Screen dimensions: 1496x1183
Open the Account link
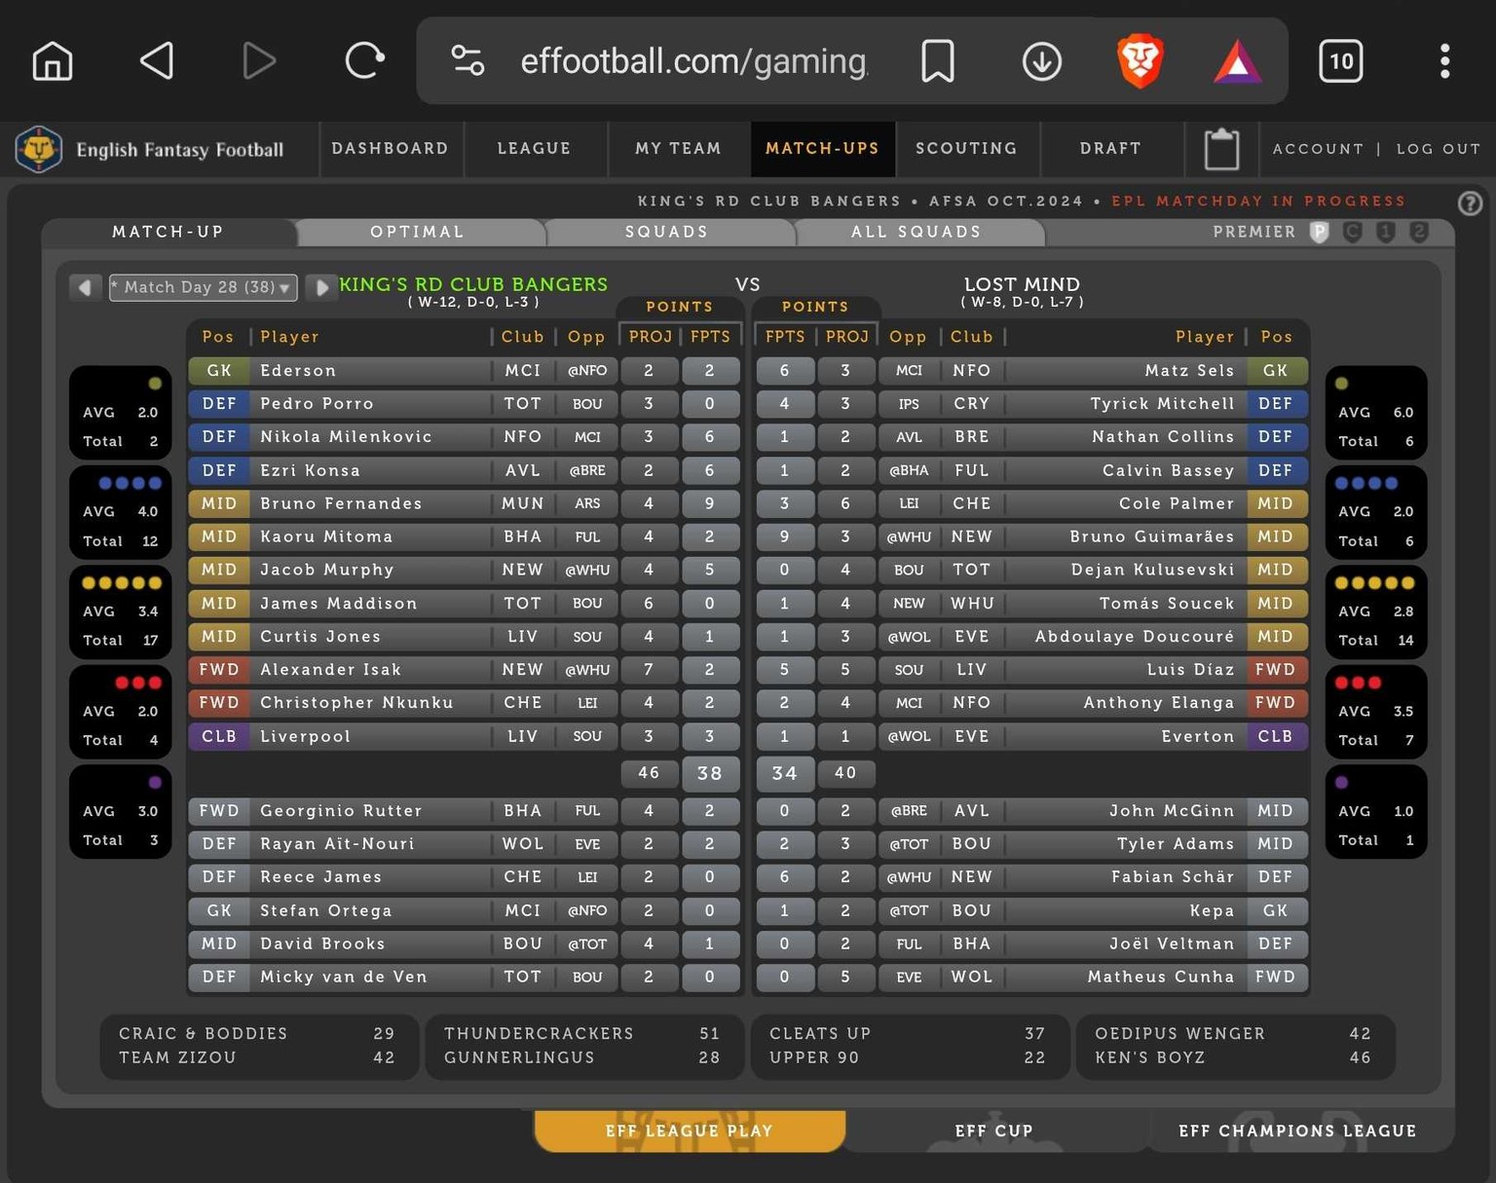coord(1318,149)
